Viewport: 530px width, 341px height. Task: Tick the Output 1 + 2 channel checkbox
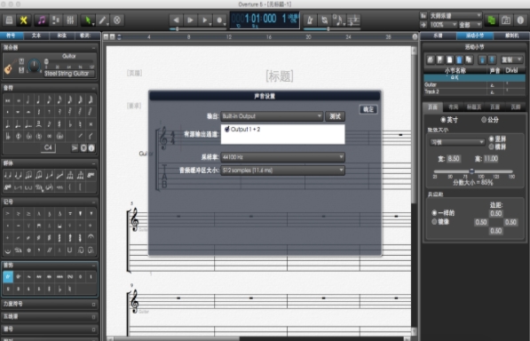(x=226, y=129)
